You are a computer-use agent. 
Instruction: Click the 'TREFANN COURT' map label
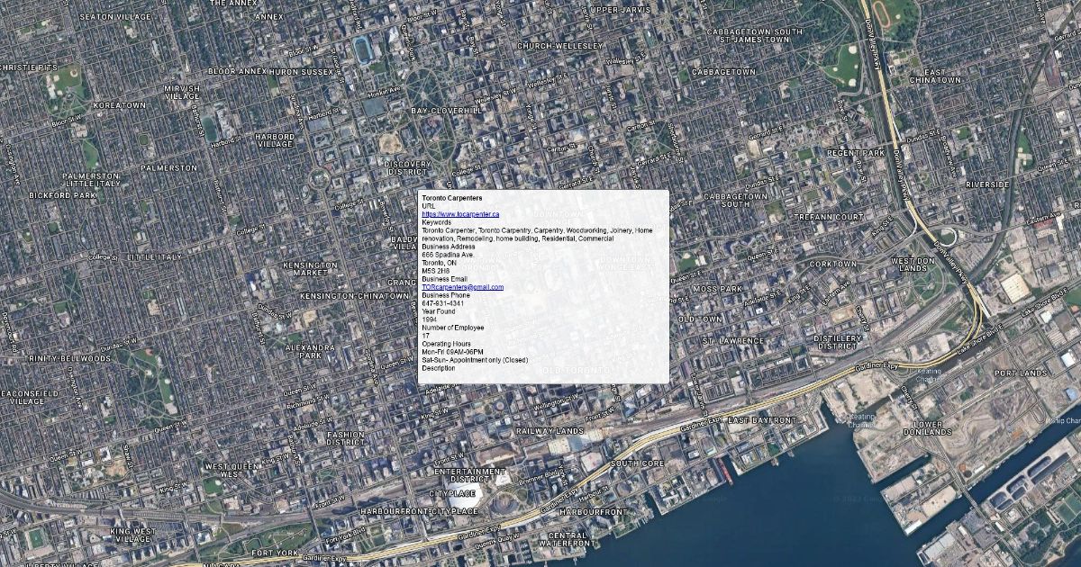coord(830,217)
